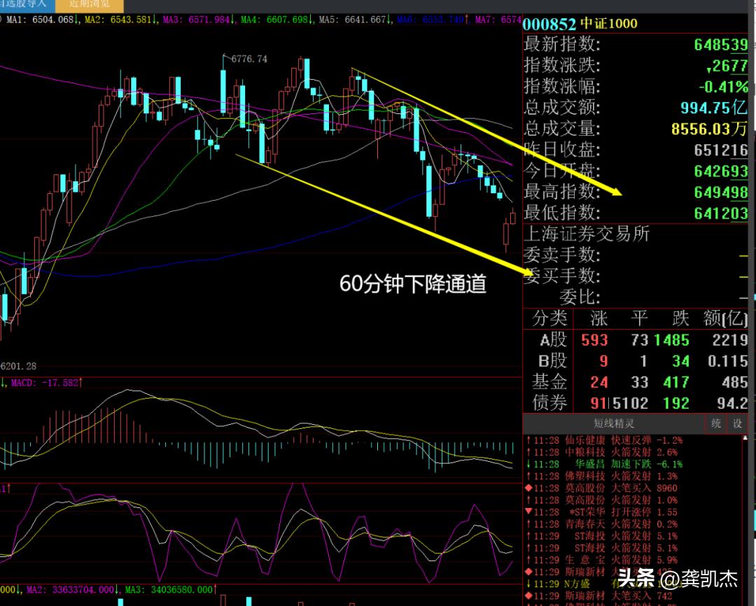
Task: Click the 60分钟下降通道 text annotation
Action: [x=413, y=284]
